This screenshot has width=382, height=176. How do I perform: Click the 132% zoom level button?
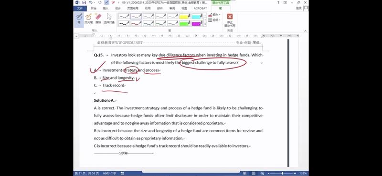pyautogui.click(x=303, y=173)
